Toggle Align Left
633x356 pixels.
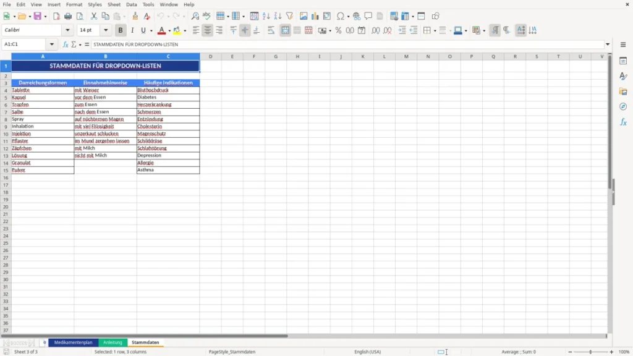click(196, 30)
